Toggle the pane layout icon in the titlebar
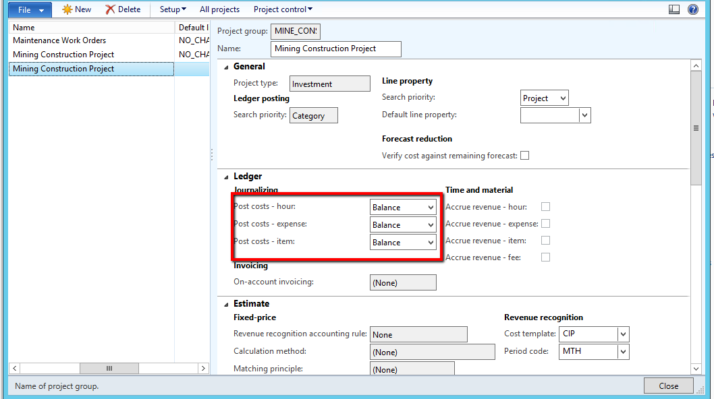The image size is (714, 399). point(674,9)
